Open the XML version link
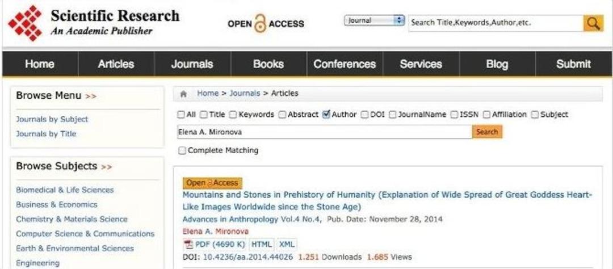 tap(287, 245)
